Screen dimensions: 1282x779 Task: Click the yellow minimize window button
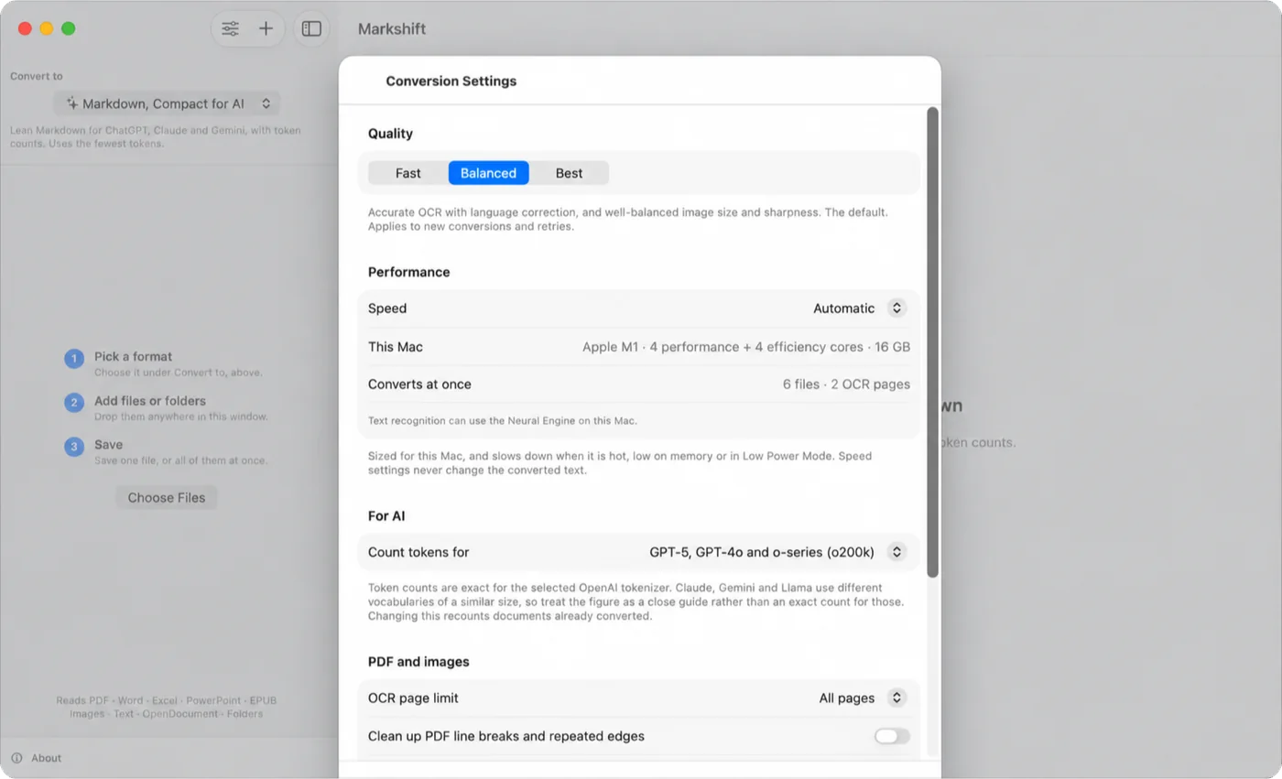[x=47, y=28]
